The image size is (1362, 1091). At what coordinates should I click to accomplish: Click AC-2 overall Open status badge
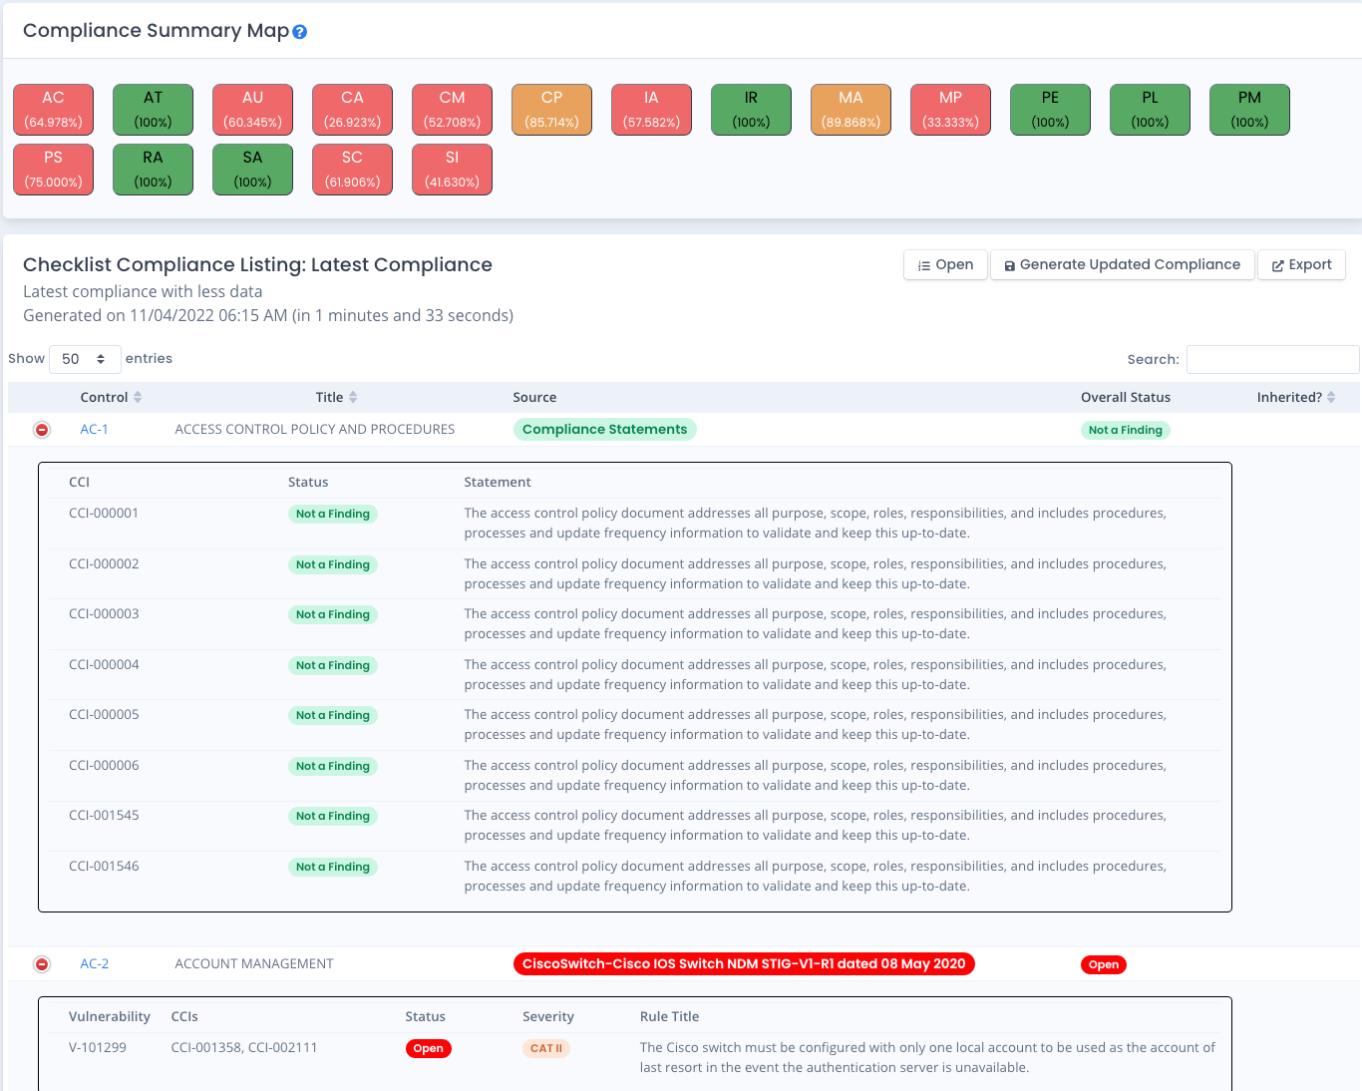pos(1104,965)
